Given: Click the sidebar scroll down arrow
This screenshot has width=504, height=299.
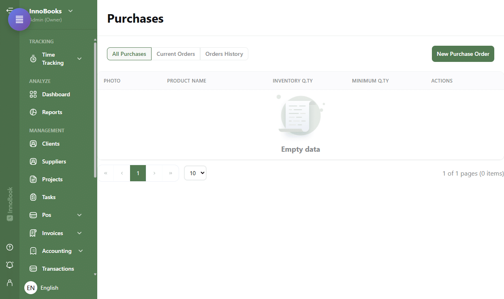Looking at the screenshot, I should click(95, 274).
